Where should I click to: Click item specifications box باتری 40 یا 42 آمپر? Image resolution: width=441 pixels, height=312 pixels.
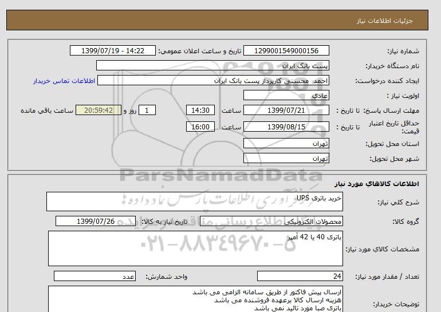[x=195, y=248]
